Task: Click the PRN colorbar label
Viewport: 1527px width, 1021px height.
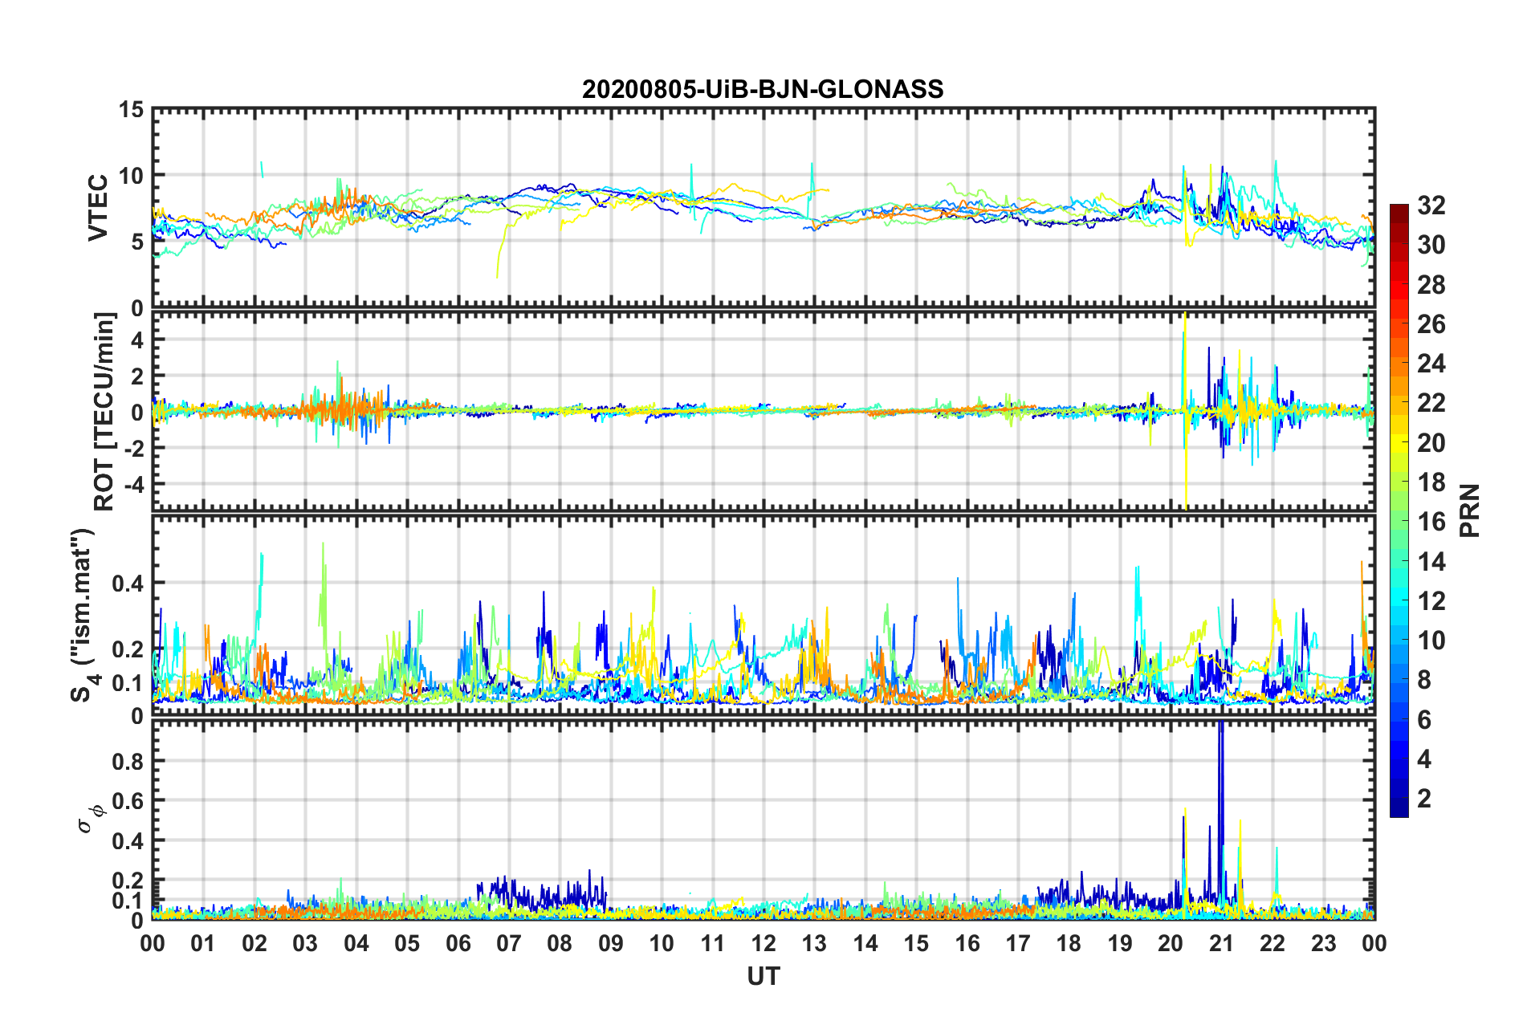Action: [1470, 510]
